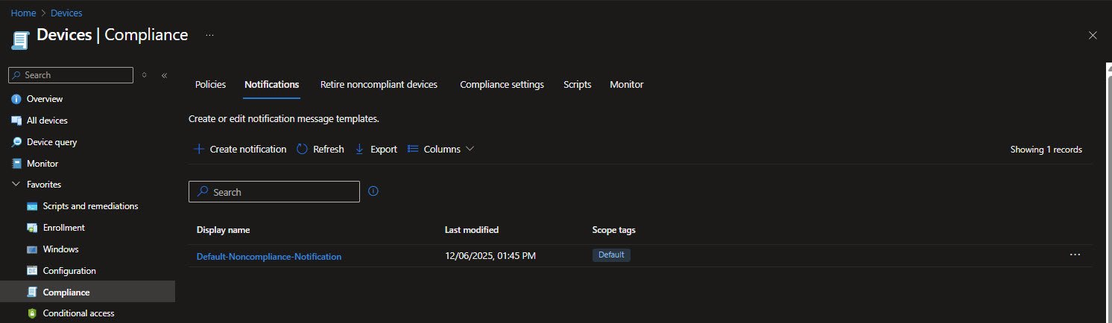This screenshot has height=323, width=1112.
Task: Collapse the Favorites section chevron
Action: [16, 185]
